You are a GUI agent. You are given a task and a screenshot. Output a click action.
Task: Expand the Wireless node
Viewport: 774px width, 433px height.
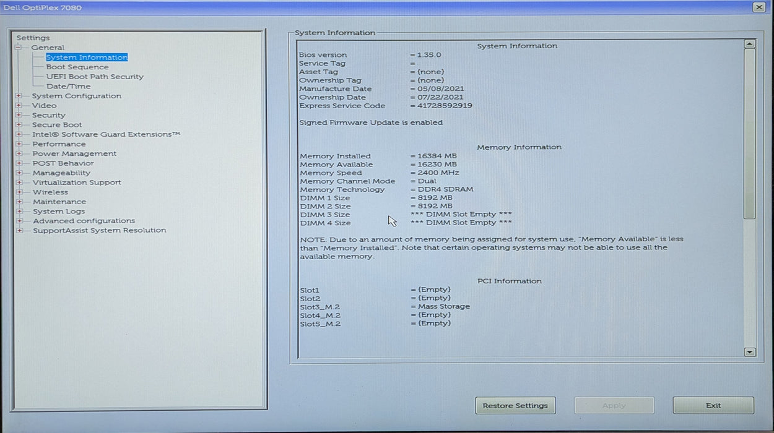coord(19,192)
